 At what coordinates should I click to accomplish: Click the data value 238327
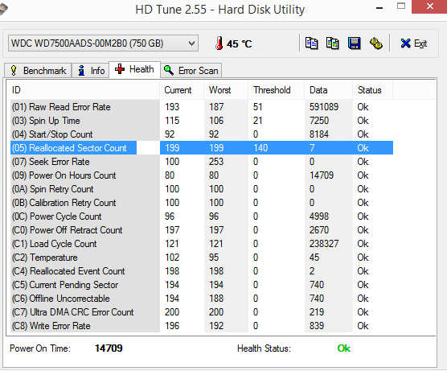point(324,244)
